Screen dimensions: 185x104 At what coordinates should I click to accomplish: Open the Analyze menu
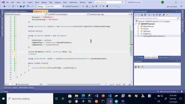coord(58,2)
